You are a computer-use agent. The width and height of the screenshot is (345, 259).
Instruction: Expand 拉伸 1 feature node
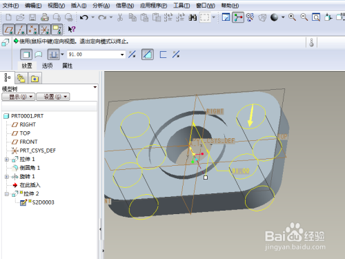[7, 160]
